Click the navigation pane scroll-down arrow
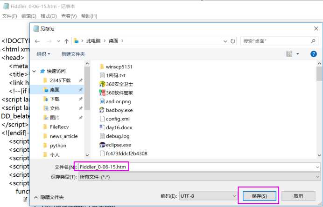The height and width of the screenshot is (207, 323). click(x=87, y=155)
